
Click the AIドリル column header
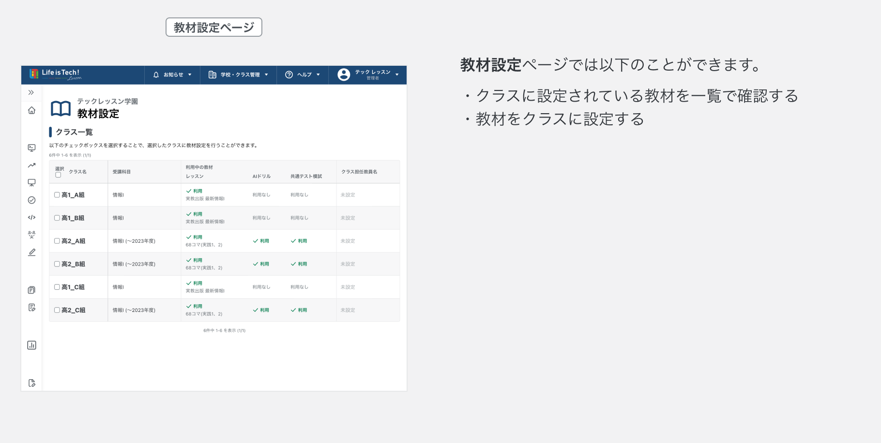[261, 177]
